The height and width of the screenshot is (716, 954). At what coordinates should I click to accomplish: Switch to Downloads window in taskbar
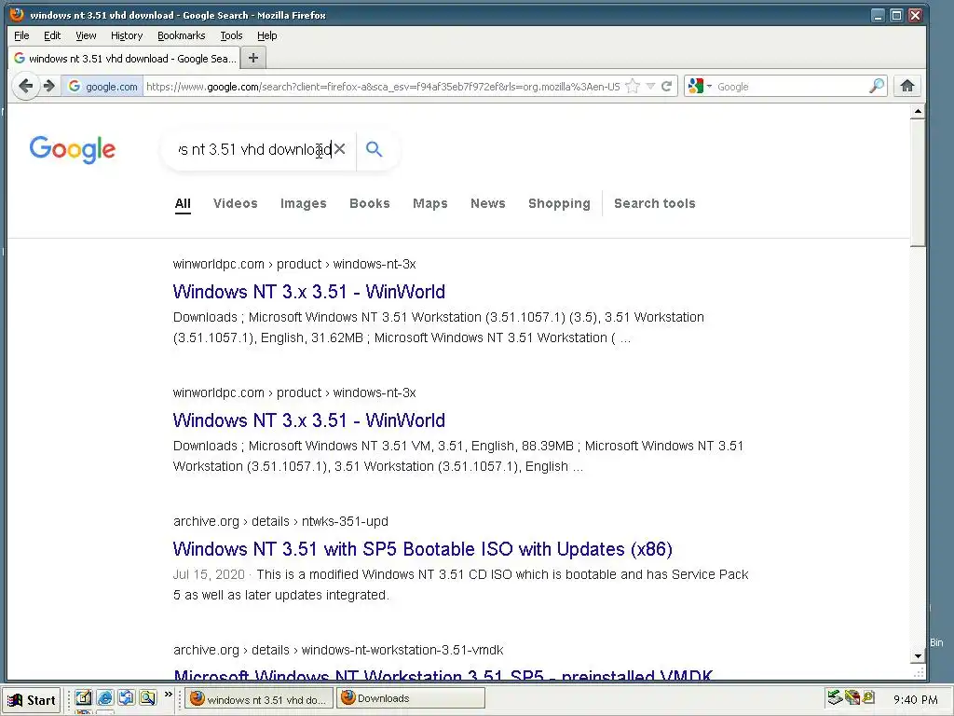[x=411, y=699]
